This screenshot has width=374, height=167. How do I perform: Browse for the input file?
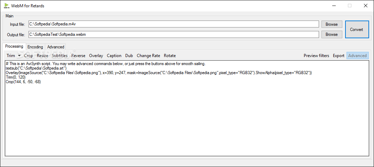332,24
